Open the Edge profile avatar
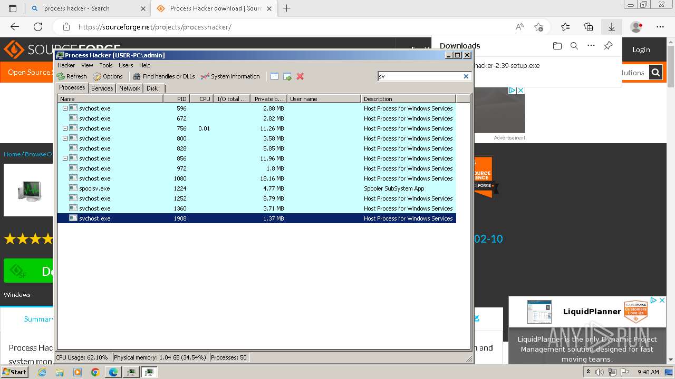This screenshot has width=675, height=379. click(x=637, y=27)
